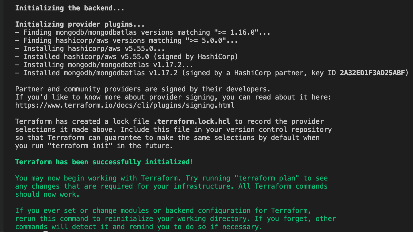Open the terraform.io provider signing docs URL
This screenshot has height=232, width=413.
[x=125, y=105]
